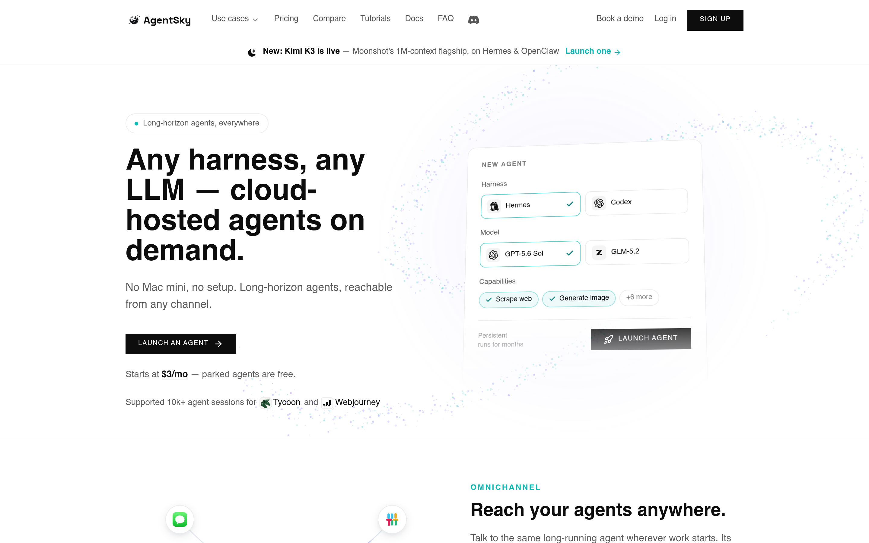Click the 'OMNICHANNEL' section label
The height and width of the screenshot is (543, 869).
click(505, 487)
